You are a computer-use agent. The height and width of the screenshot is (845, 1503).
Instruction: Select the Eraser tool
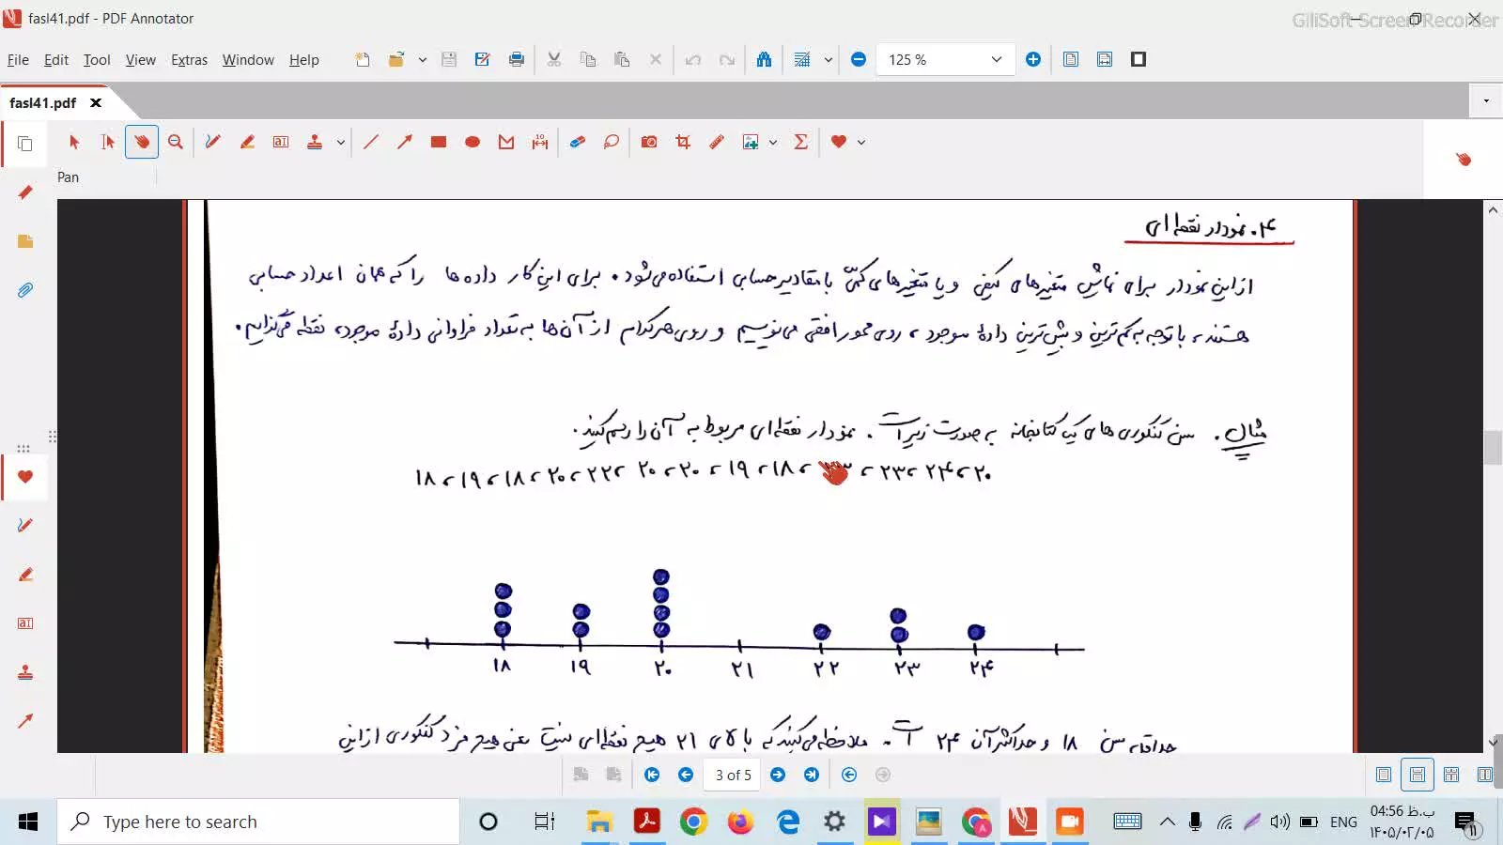(x=578, y=142)
